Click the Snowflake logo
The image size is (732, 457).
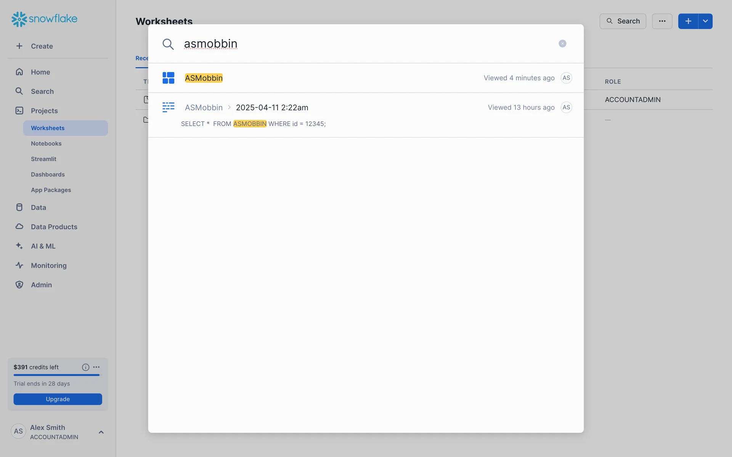click(x=44, y=19)
